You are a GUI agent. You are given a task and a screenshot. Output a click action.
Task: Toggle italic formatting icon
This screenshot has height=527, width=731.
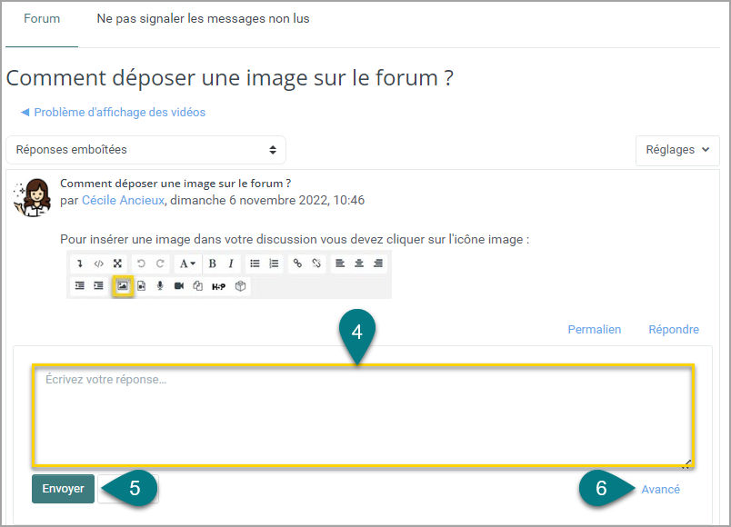point(231,263)
